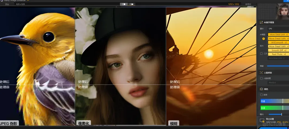This screenshot has height=129, width=289.
Task: Tick the 启用 color enable checkbox
Action: 261,95
